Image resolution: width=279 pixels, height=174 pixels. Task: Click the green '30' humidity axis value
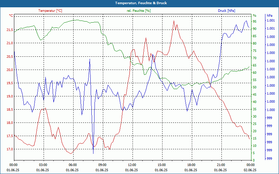[x=255, y=117]
